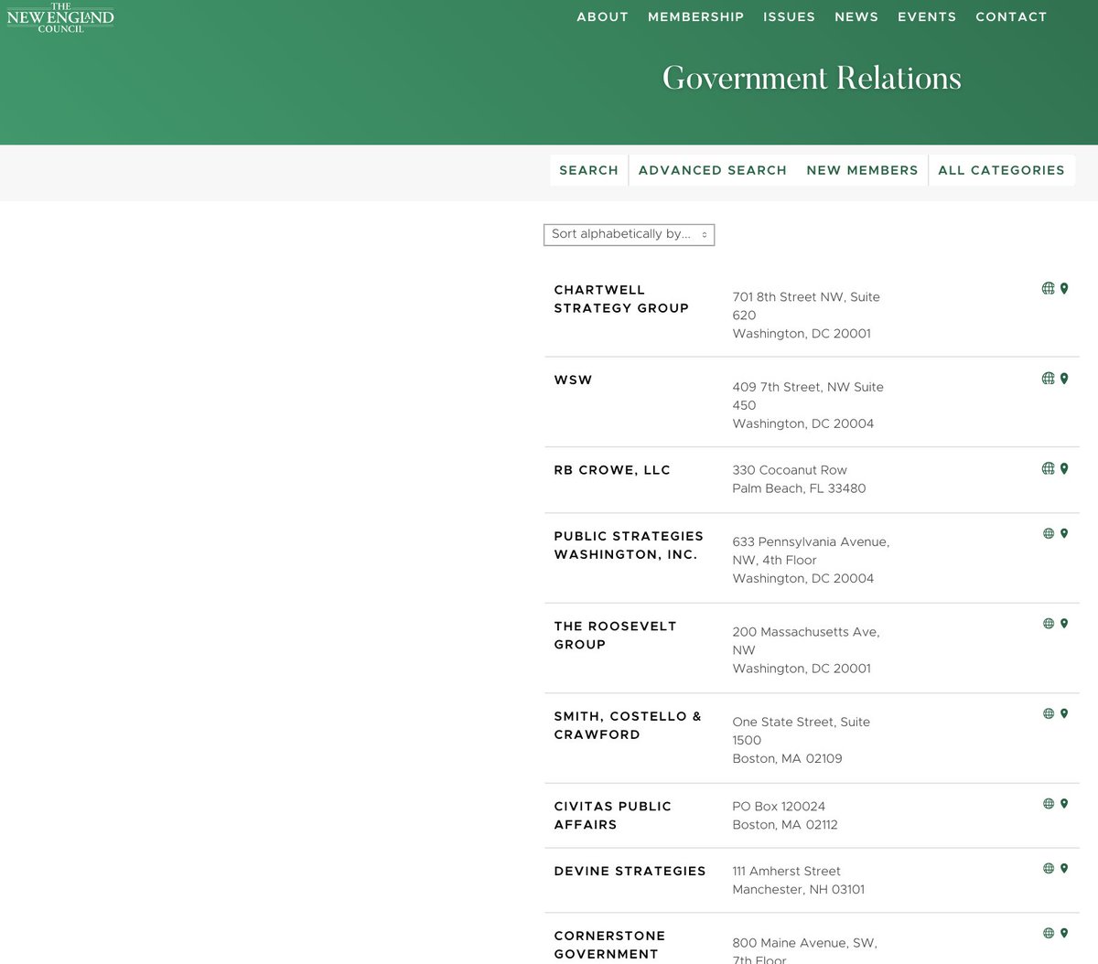The image size is (1098, 964).
Task: Open map pin for Devine Strategies
Action: pos(1064,868)
